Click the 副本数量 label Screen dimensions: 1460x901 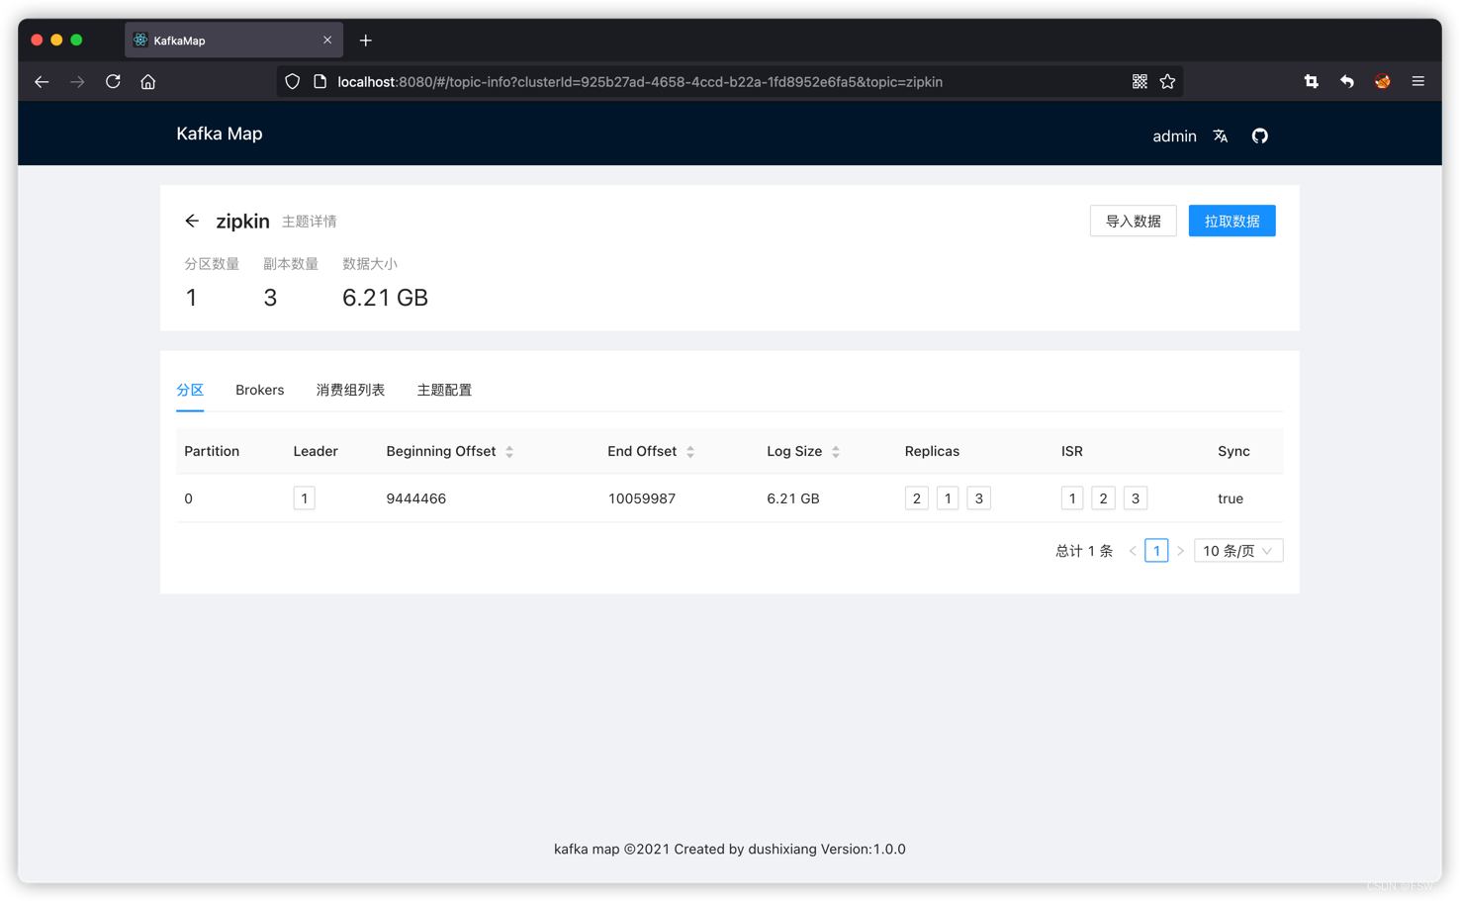coord(291,264)
